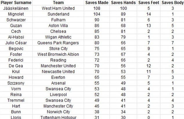184x119 pixels.
Task: Select the Sunderland team cell
Action: click(x=58, y=14)
